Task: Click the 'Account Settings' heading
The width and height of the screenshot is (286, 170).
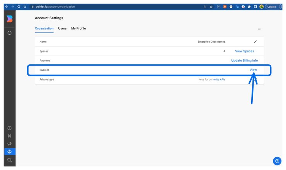Action: coord(49,18)
